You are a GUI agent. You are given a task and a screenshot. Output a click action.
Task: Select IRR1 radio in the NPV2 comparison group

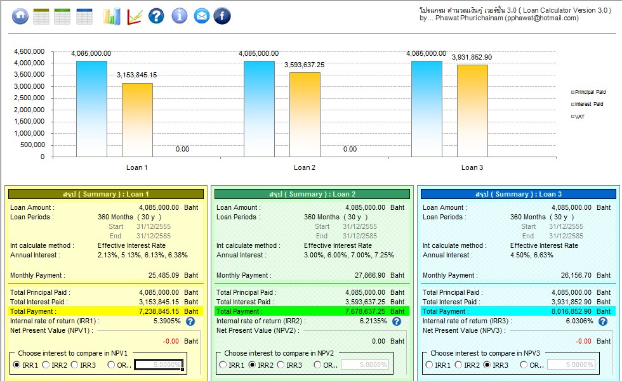coord(223,365)
